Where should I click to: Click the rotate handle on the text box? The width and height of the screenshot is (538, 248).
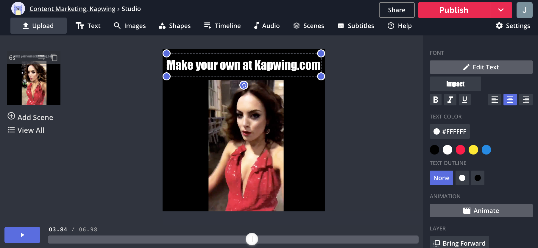pos(244,85)
